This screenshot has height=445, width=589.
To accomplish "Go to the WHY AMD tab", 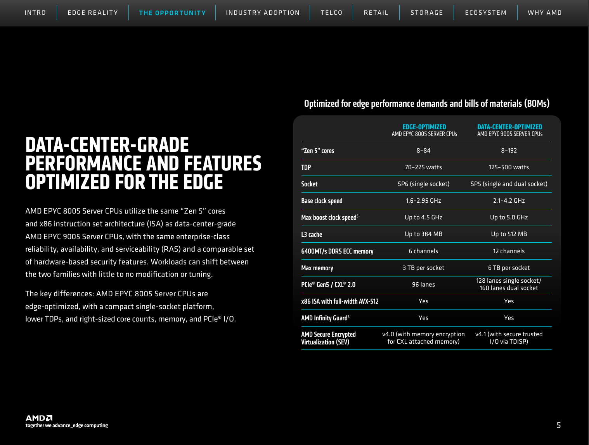I will pos(545,13).
